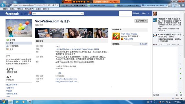The image size is (185, 104).
Task: Click the address bar search magnifier icon
Action: click(49, 5)
